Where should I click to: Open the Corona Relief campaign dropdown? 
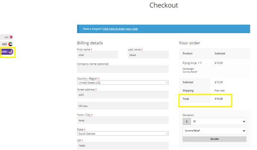[x=214, y=131]
